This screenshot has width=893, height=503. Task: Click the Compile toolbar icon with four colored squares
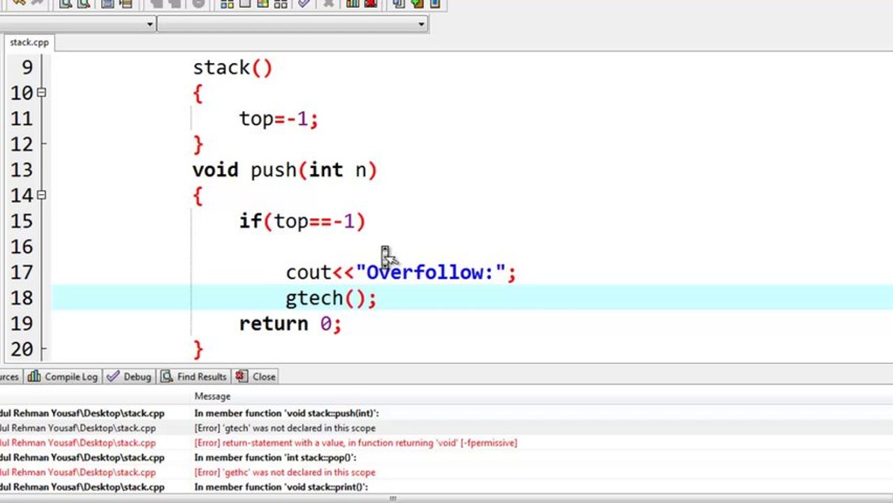tap(227, 3)
